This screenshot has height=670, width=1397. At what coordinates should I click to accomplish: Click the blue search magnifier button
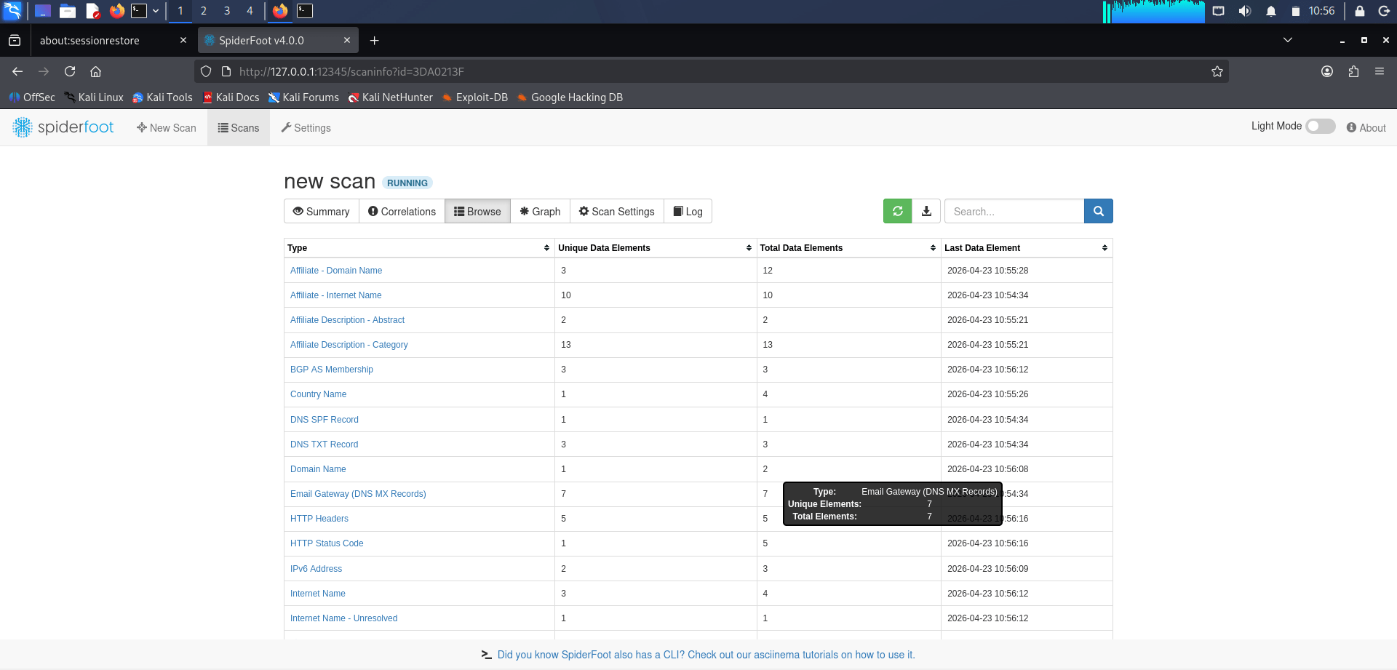pyautogui.click(x=1099, y=211)
